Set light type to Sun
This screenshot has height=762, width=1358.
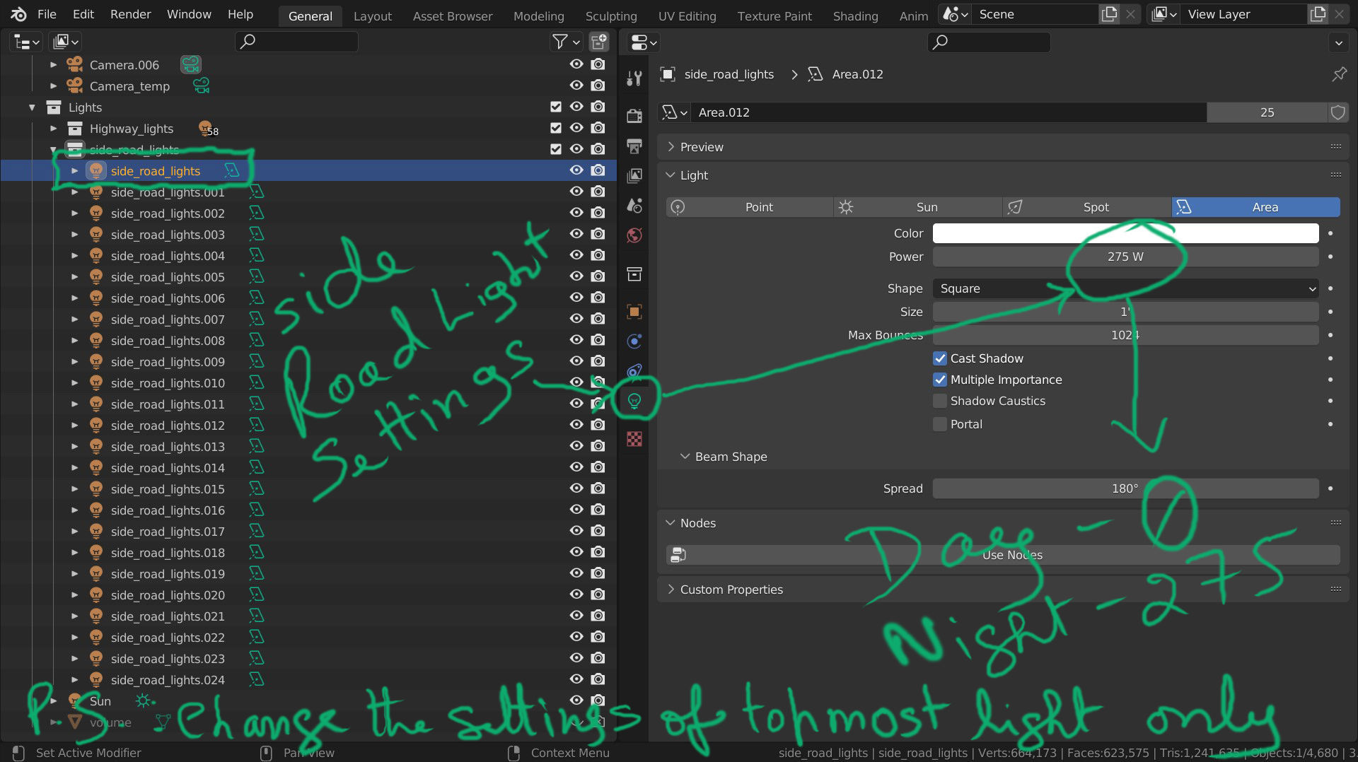tap(918, 207)
